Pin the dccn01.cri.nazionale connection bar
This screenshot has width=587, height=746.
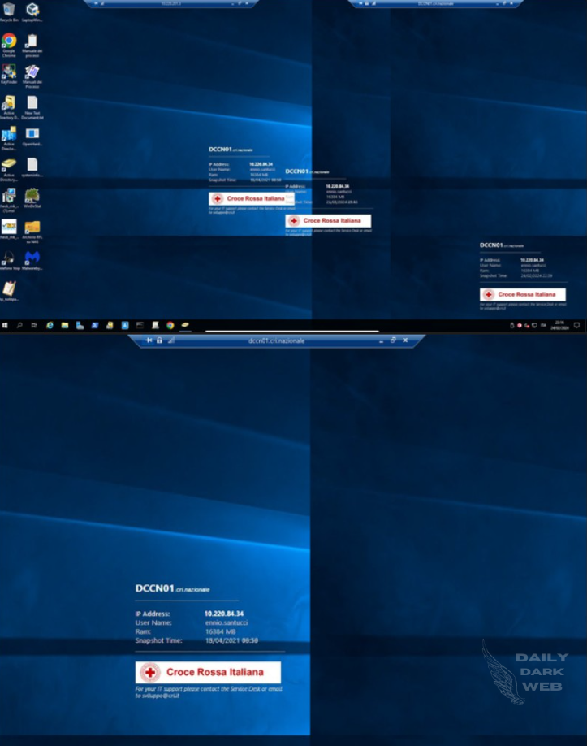pos(149,340)
